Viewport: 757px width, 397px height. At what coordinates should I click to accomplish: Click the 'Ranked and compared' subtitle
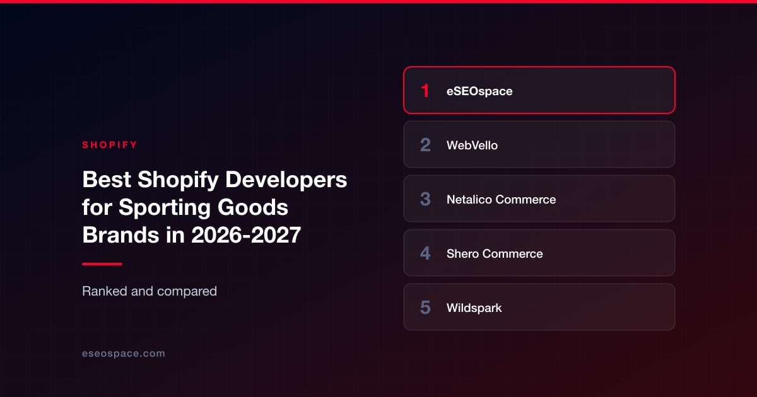tap(150, 291)
